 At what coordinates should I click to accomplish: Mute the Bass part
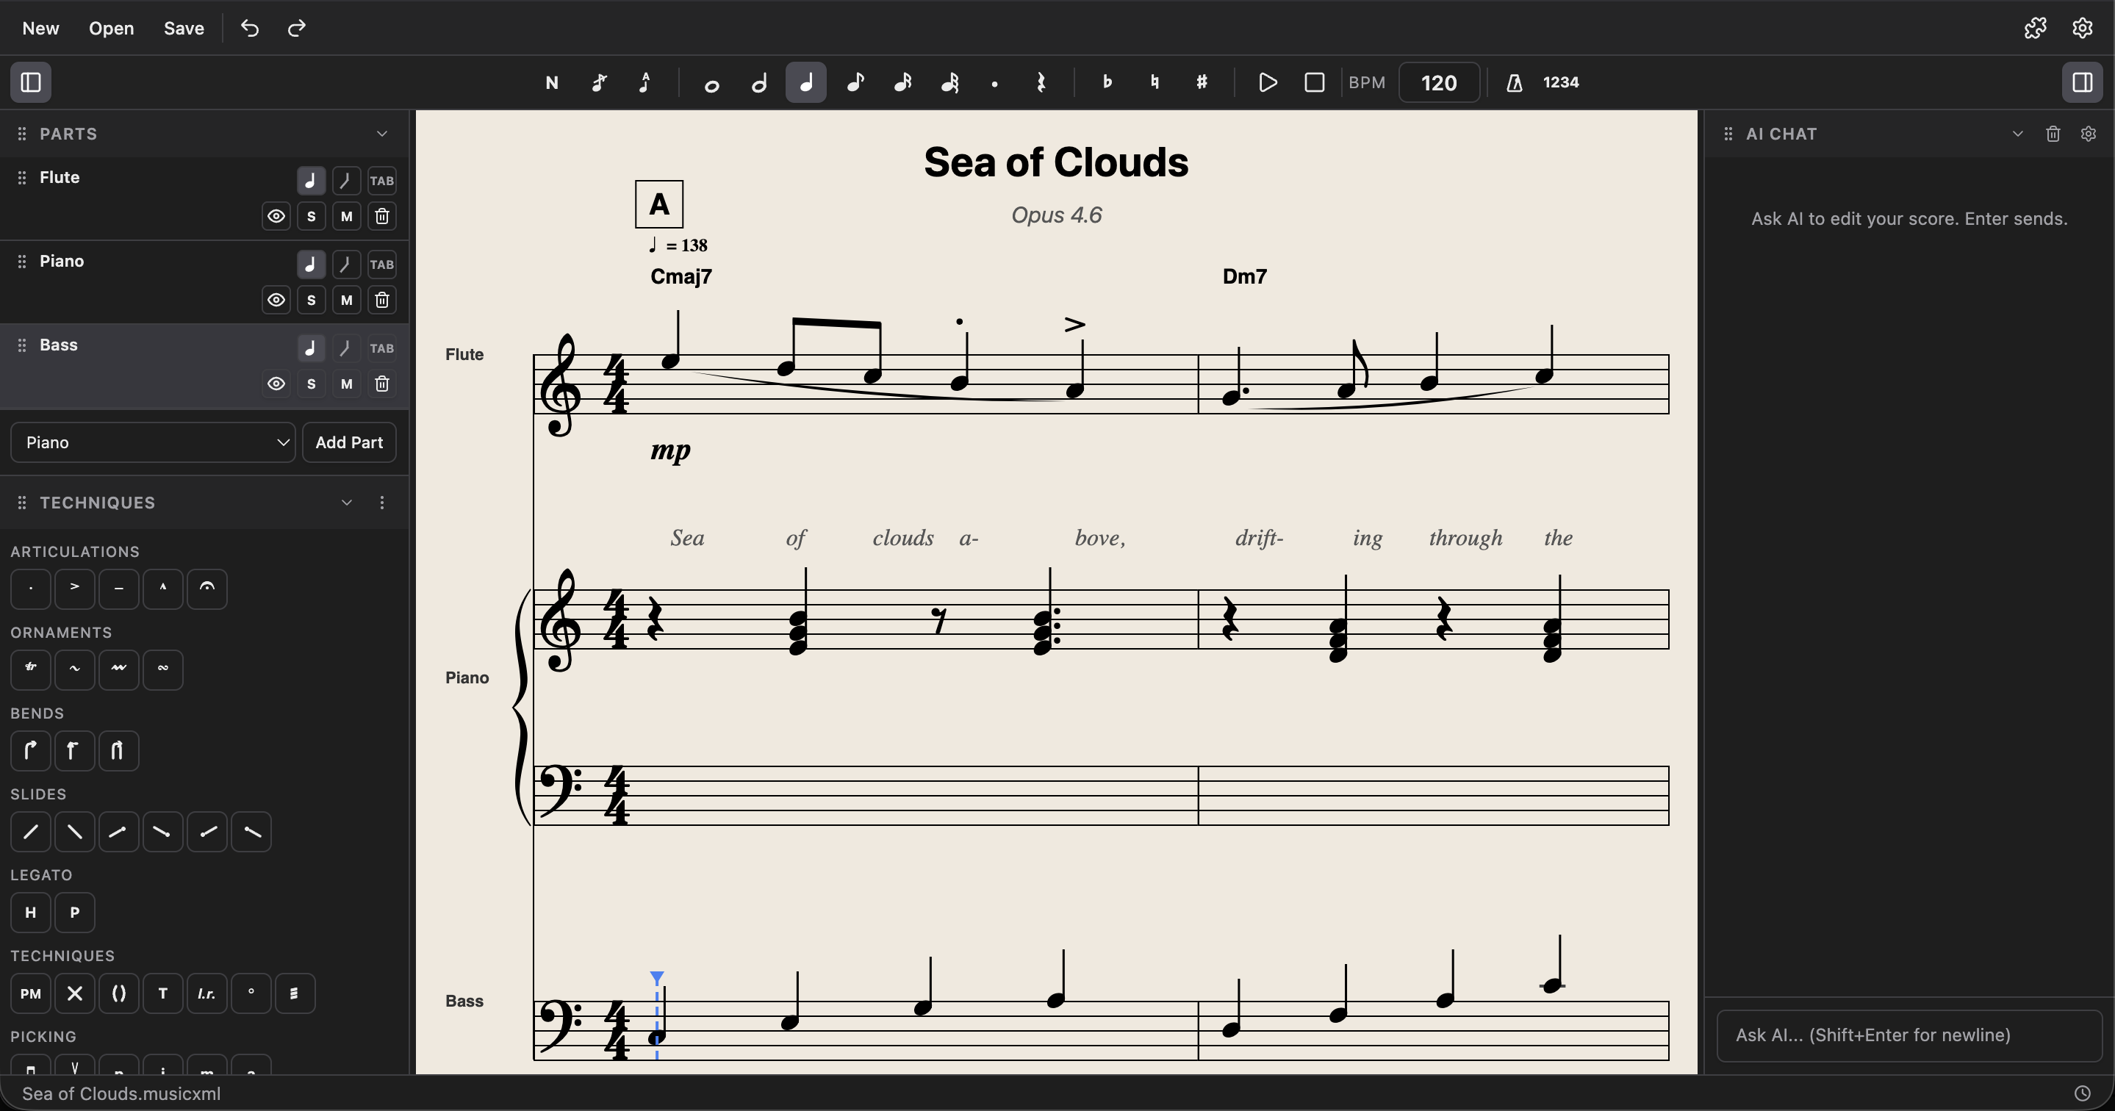(x=345, y=384)
